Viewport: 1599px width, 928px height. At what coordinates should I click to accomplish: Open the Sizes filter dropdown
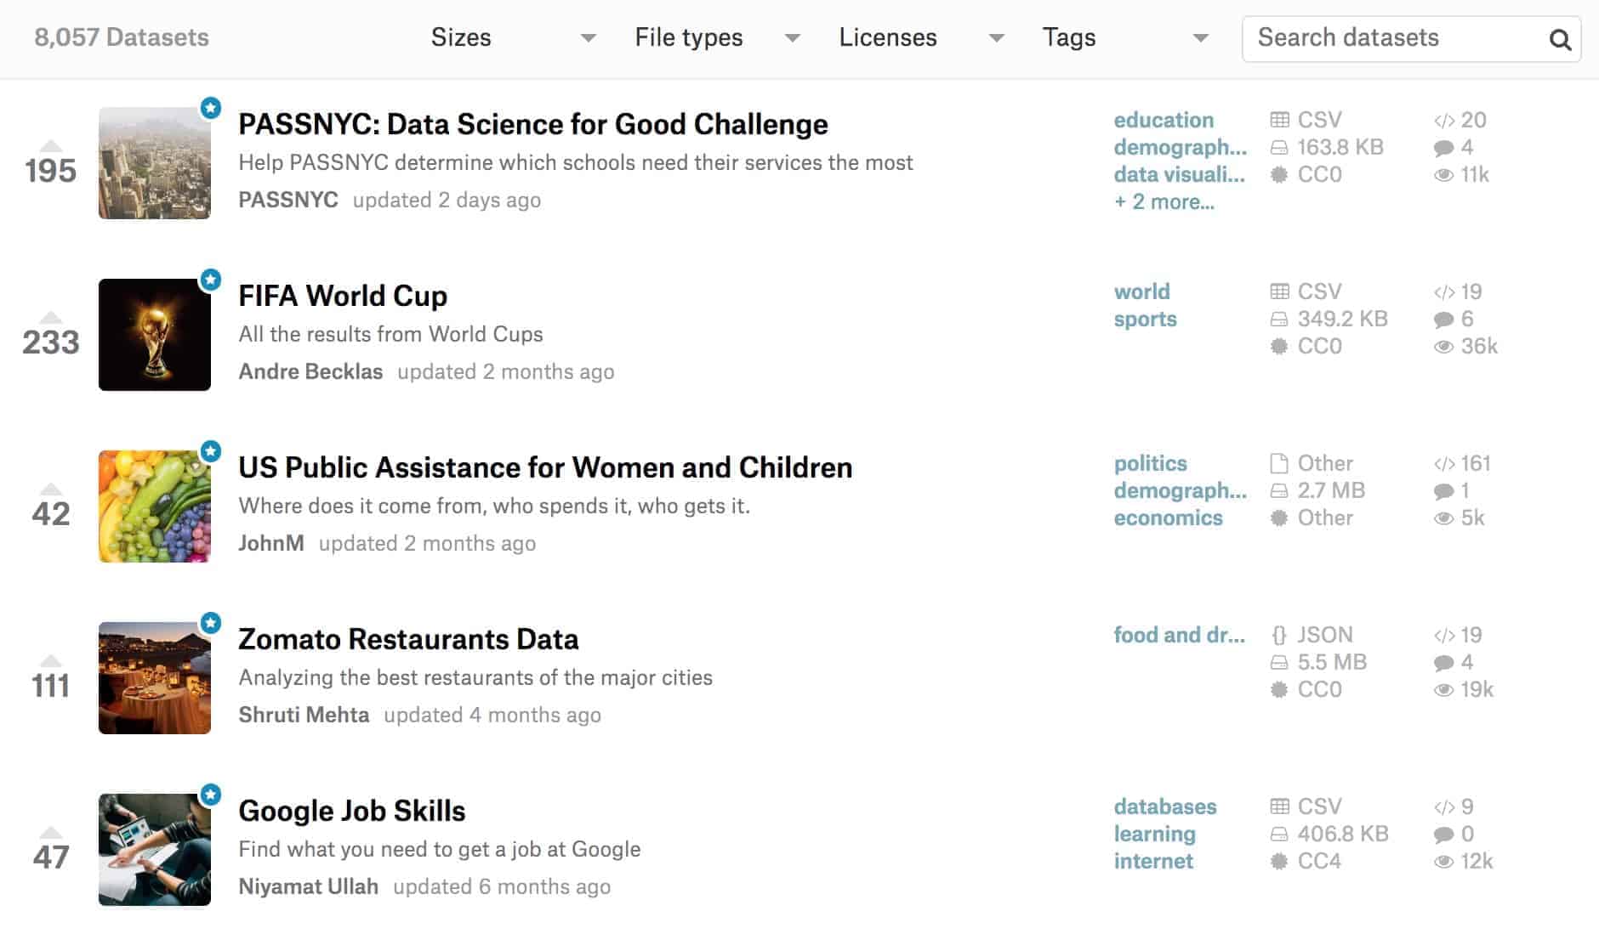click(x=513, y=37)
